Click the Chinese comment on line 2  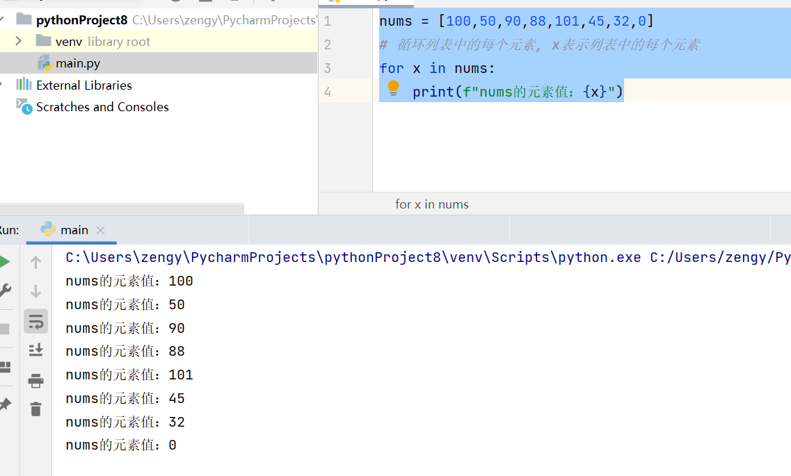[539, 45]
